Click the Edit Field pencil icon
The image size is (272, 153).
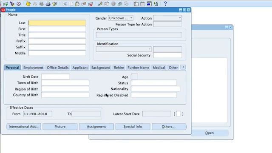(x=100, y=4)
